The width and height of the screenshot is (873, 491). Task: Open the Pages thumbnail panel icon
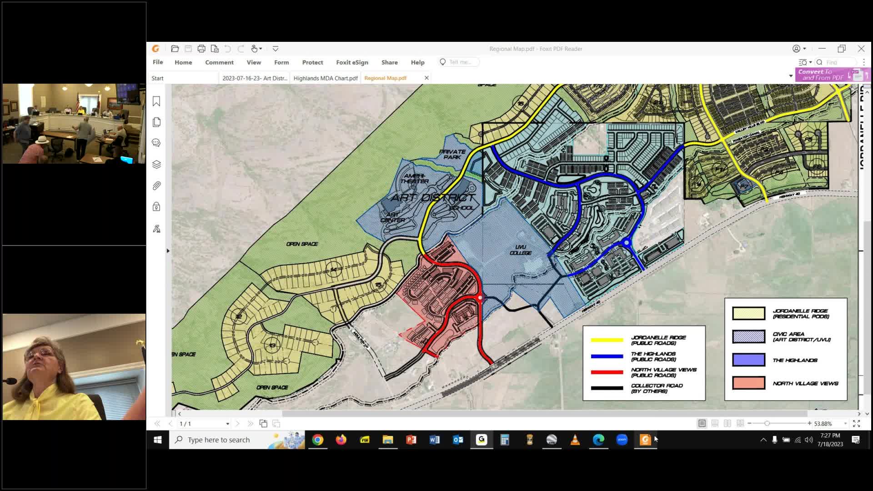pos(156,122)
